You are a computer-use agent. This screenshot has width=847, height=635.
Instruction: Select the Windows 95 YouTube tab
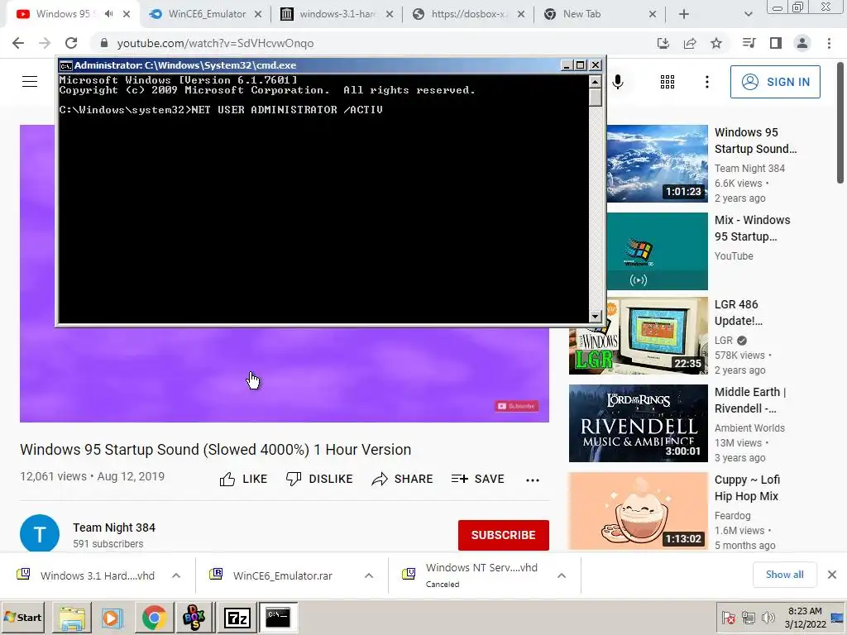74,14
